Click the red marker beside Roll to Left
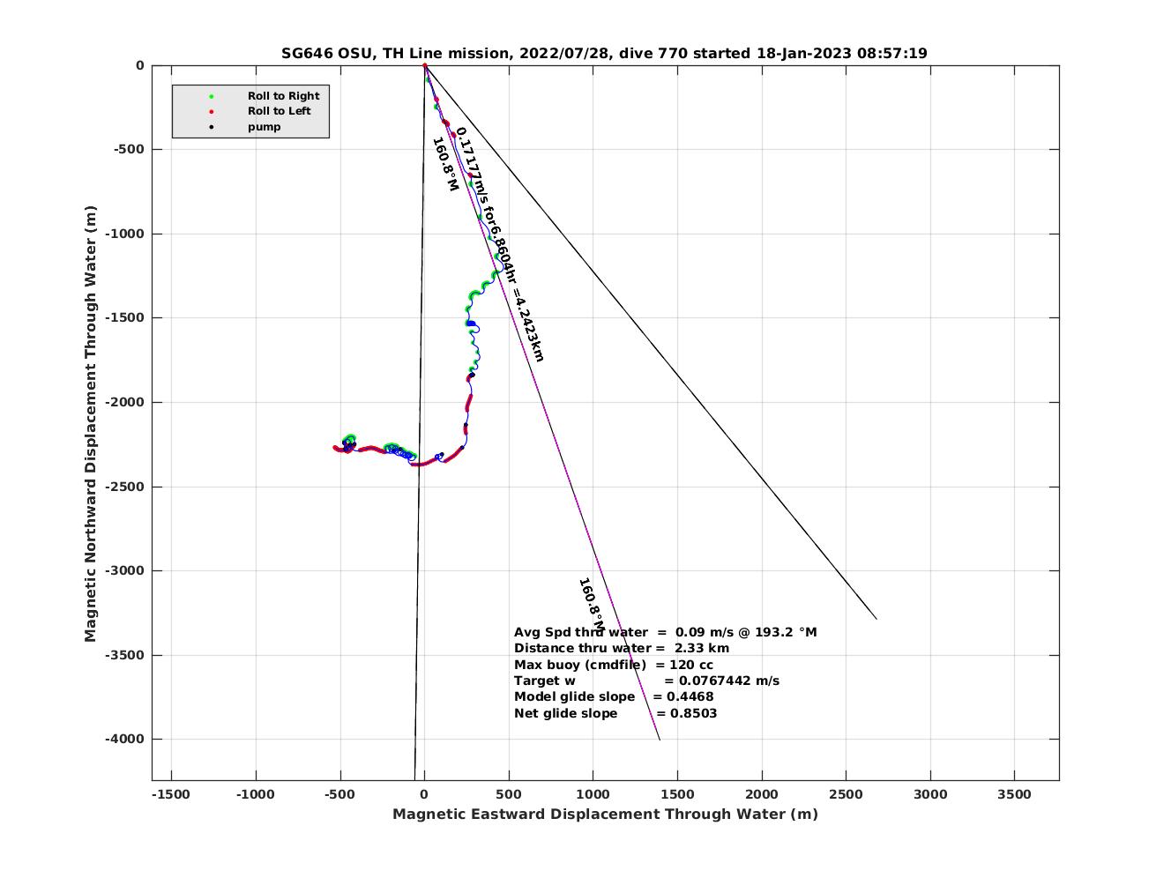This screenshot has width=1171, height=878. 212,111
